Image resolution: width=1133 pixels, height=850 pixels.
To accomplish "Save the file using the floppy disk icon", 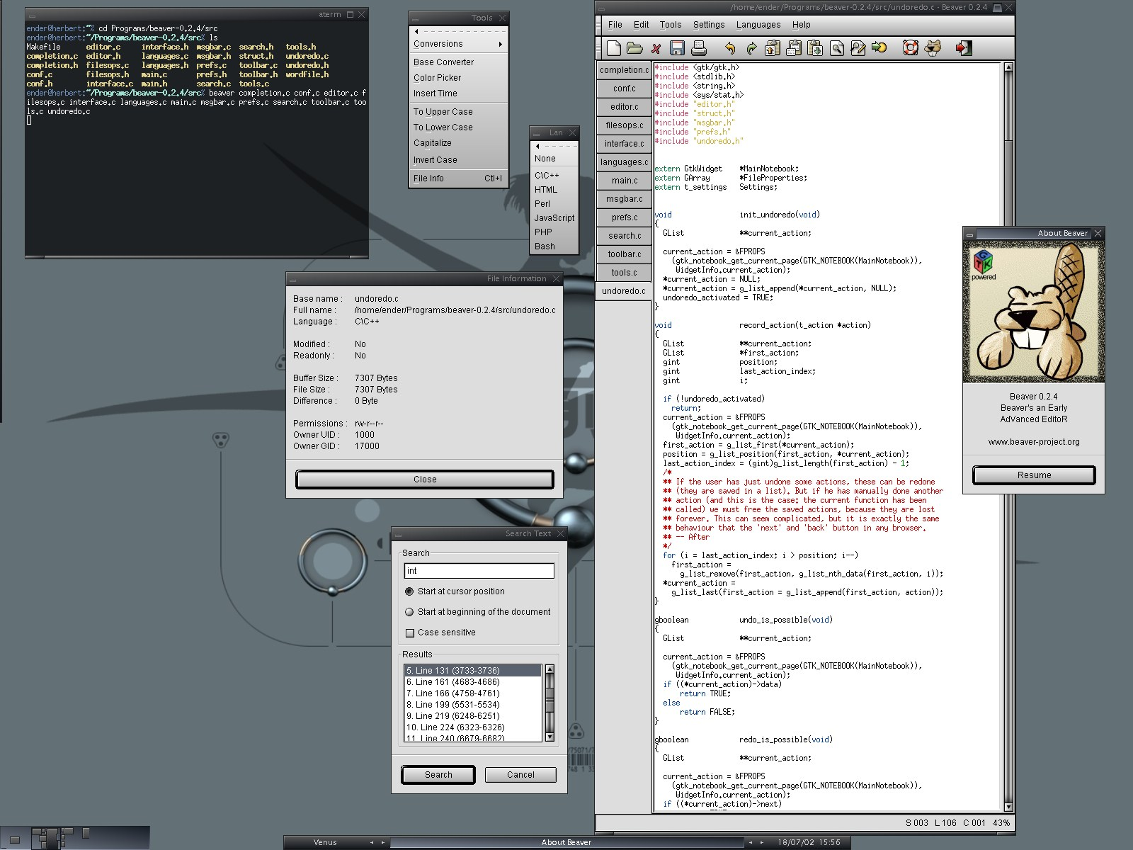I will [677, 48].
